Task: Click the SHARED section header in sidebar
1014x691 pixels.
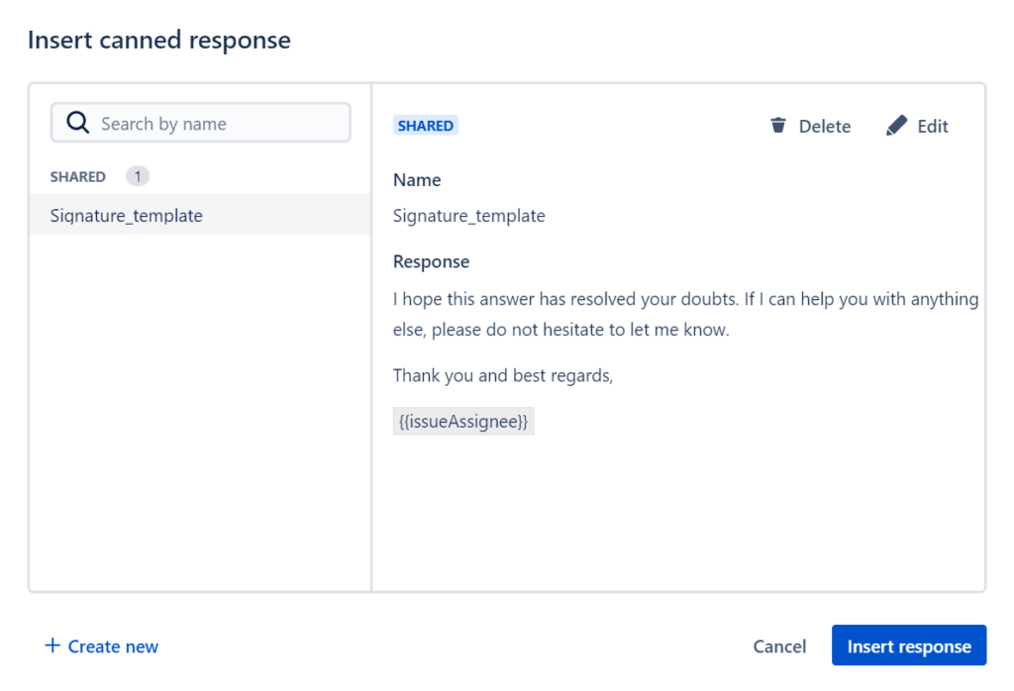Action: point(78,177)
